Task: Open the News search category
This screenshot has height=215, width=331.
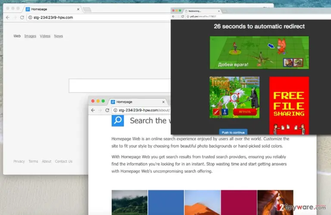Action: [59, 36]
